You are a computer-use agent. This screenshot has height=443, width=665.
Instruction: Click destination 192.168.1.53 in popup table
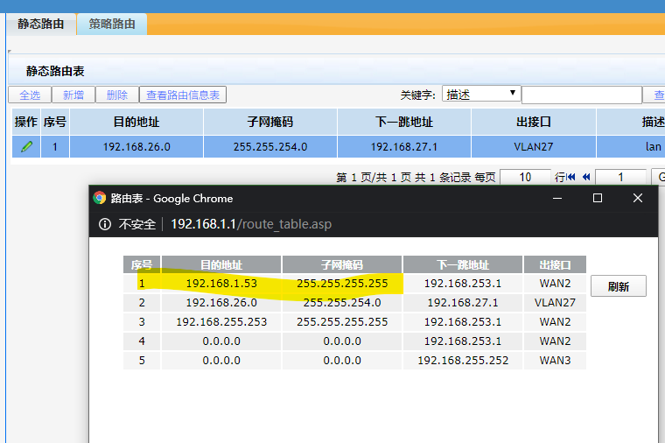[x=221, y=284]
